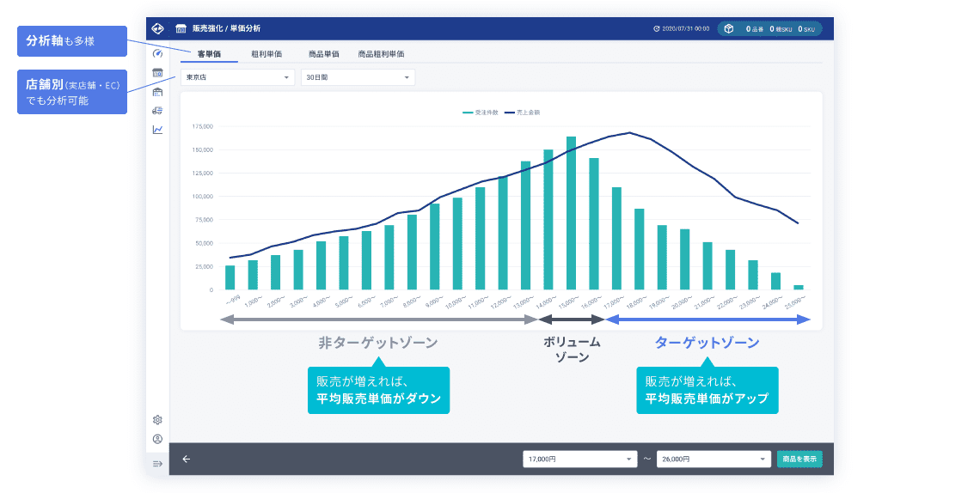Select the store icon in sidebar
Image resolution: width=980 pixels, height=493 pixels.
[157, 72]
